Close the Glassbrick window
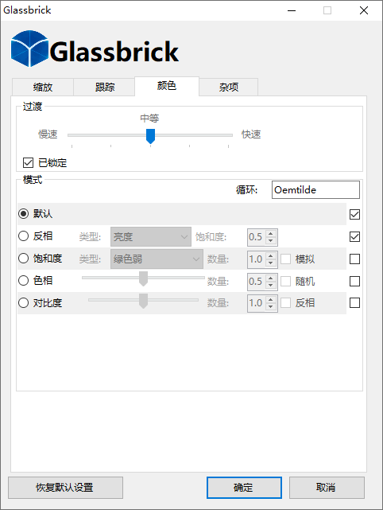Image resolution: width=383 pixels, height=510 pixels. pyautogui.click(x=364, y=10)
